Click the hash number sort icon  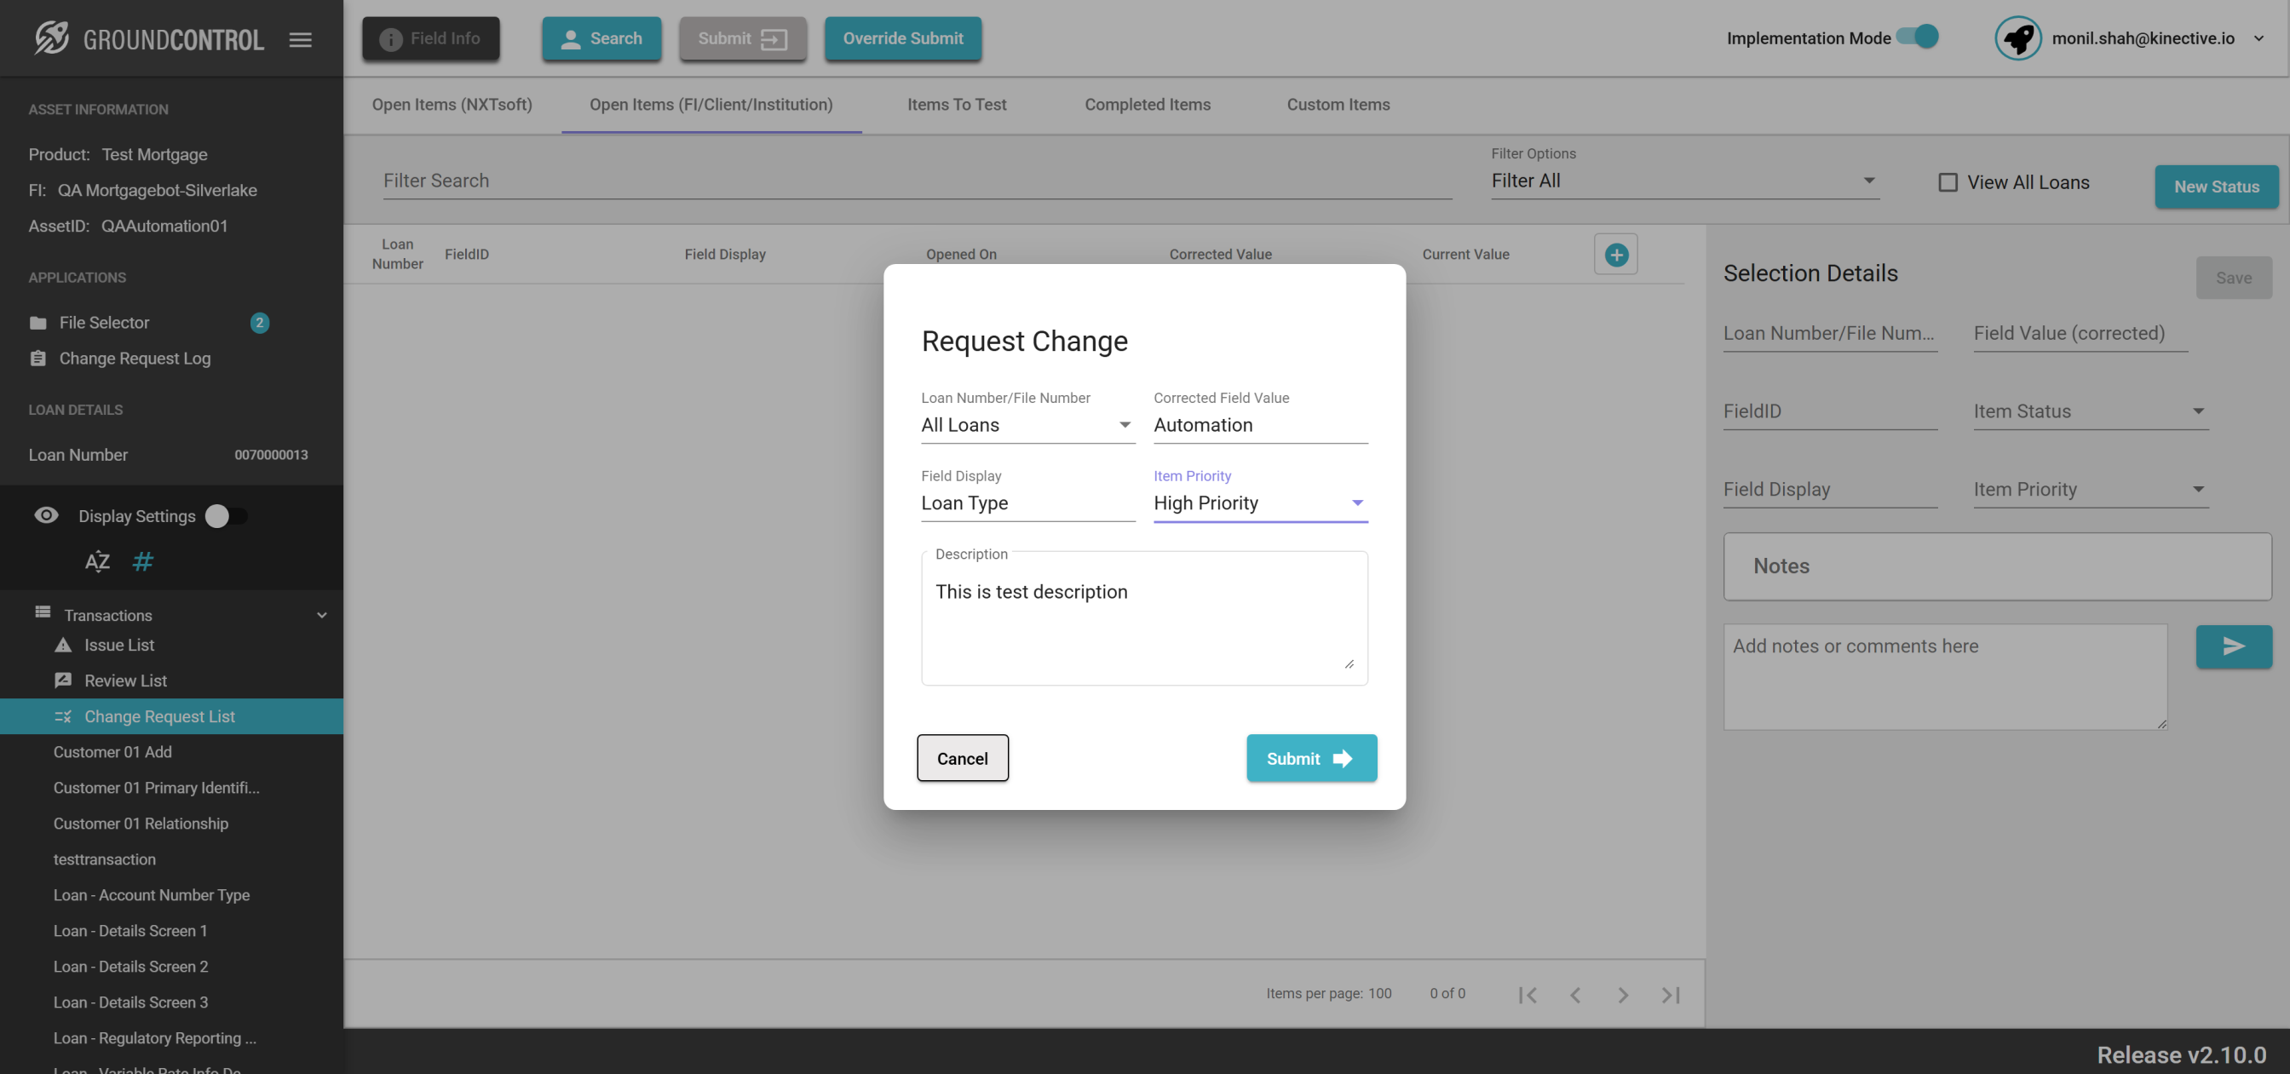click(x=142, y=562)
